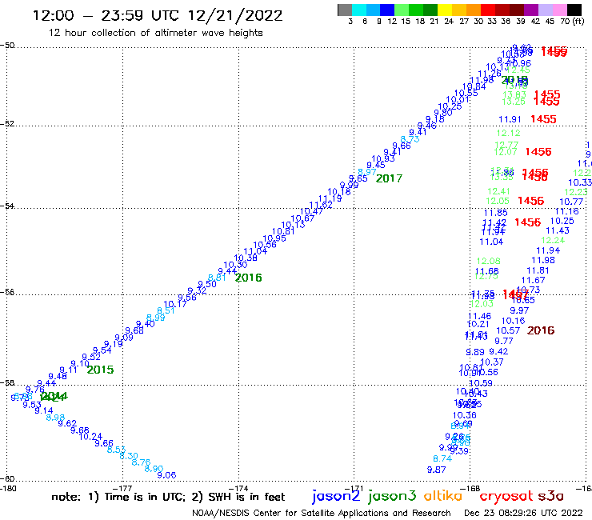Click the wave height value '9.62'
This screenshot has width=592, height=520.
pyautogui.click(x=67, y=423)
